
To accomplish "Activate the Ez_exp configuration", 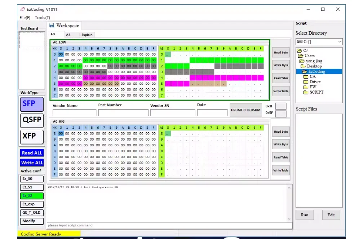I will [x=32, y=204].
